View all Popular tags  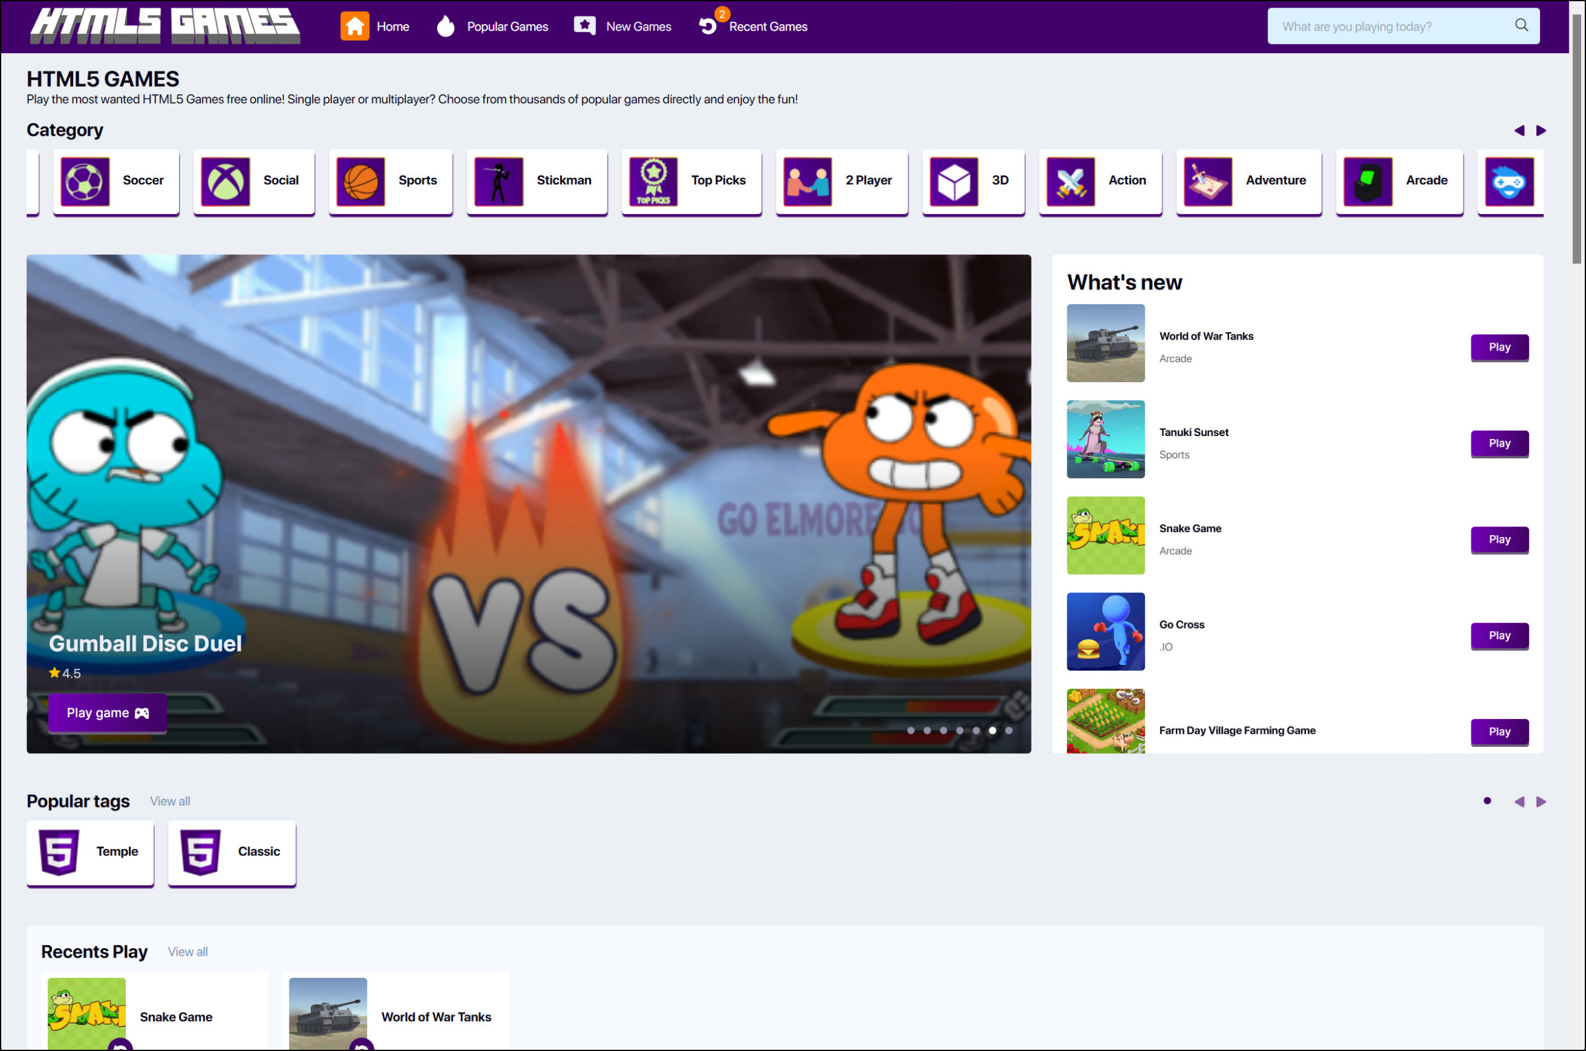170,801
